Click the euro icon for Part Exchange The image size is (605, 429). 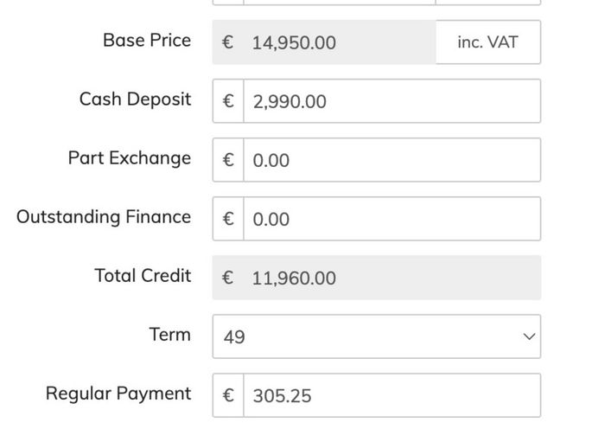point(228,160)
